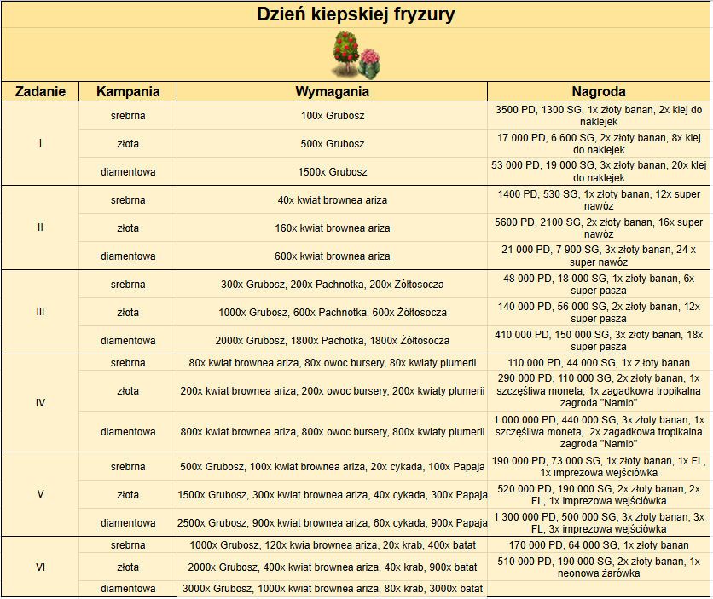Click the 'Nagroda' column header
713x599 pixels.
click(599, 91)
